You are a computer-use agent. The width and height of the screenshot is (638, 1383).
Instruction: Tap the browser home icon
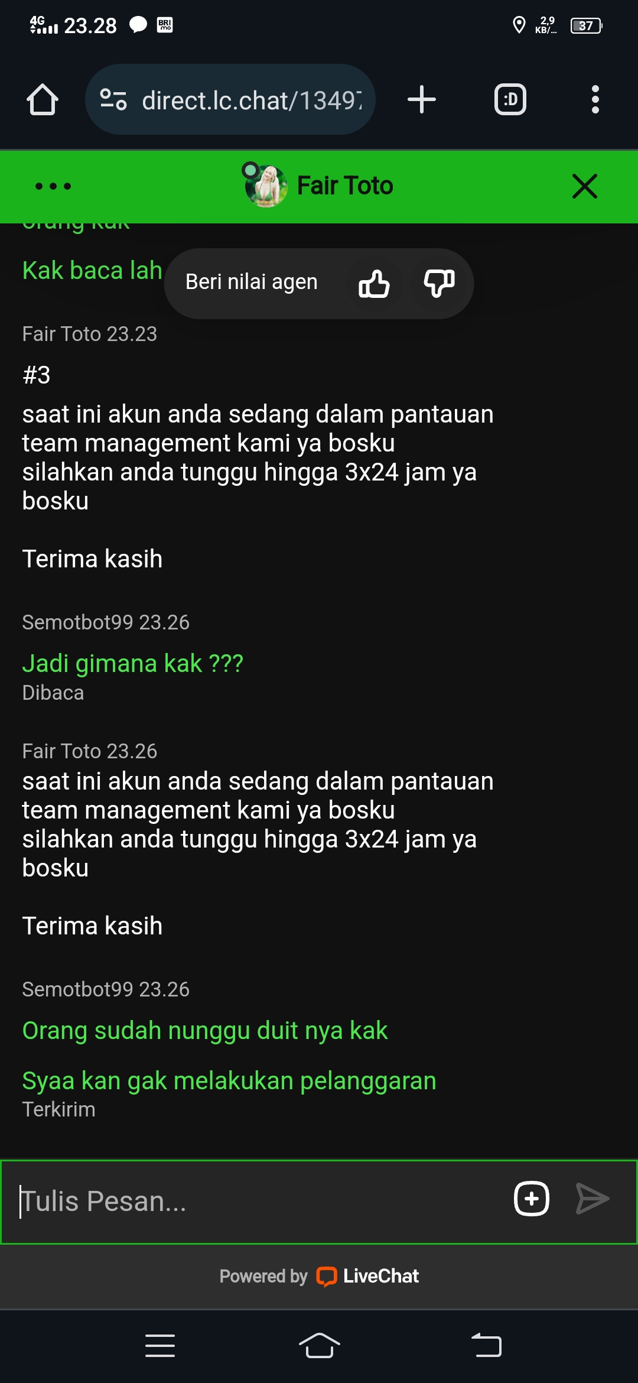pos(43,99)
